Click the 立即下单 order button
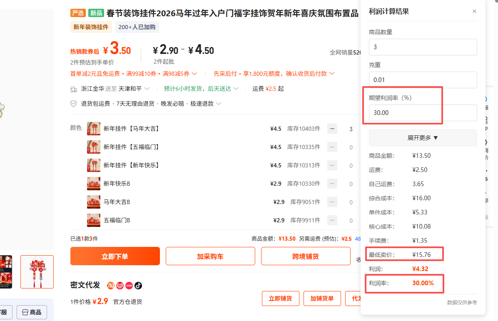 [115, 256]
